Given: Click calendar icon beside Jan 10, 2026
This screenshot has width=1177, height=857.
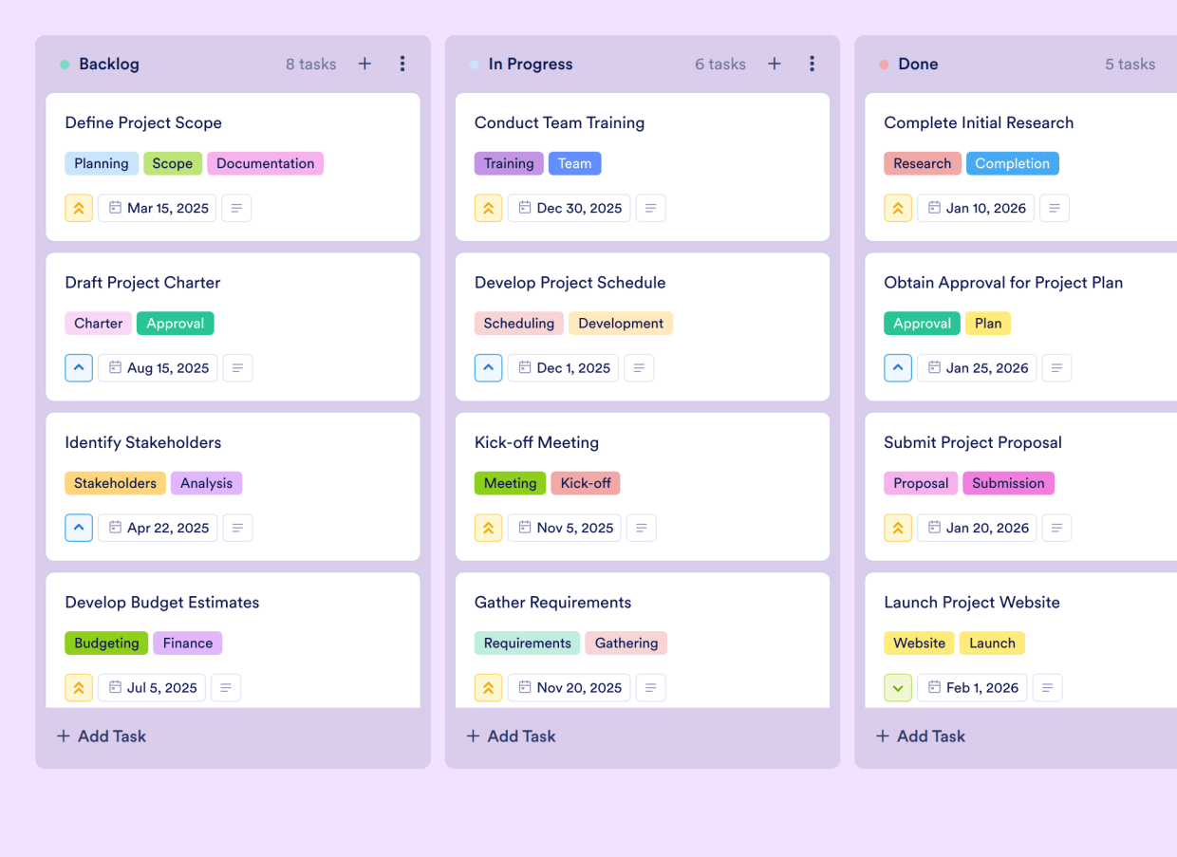Looking at the screenshot, I should pos(933,207).
